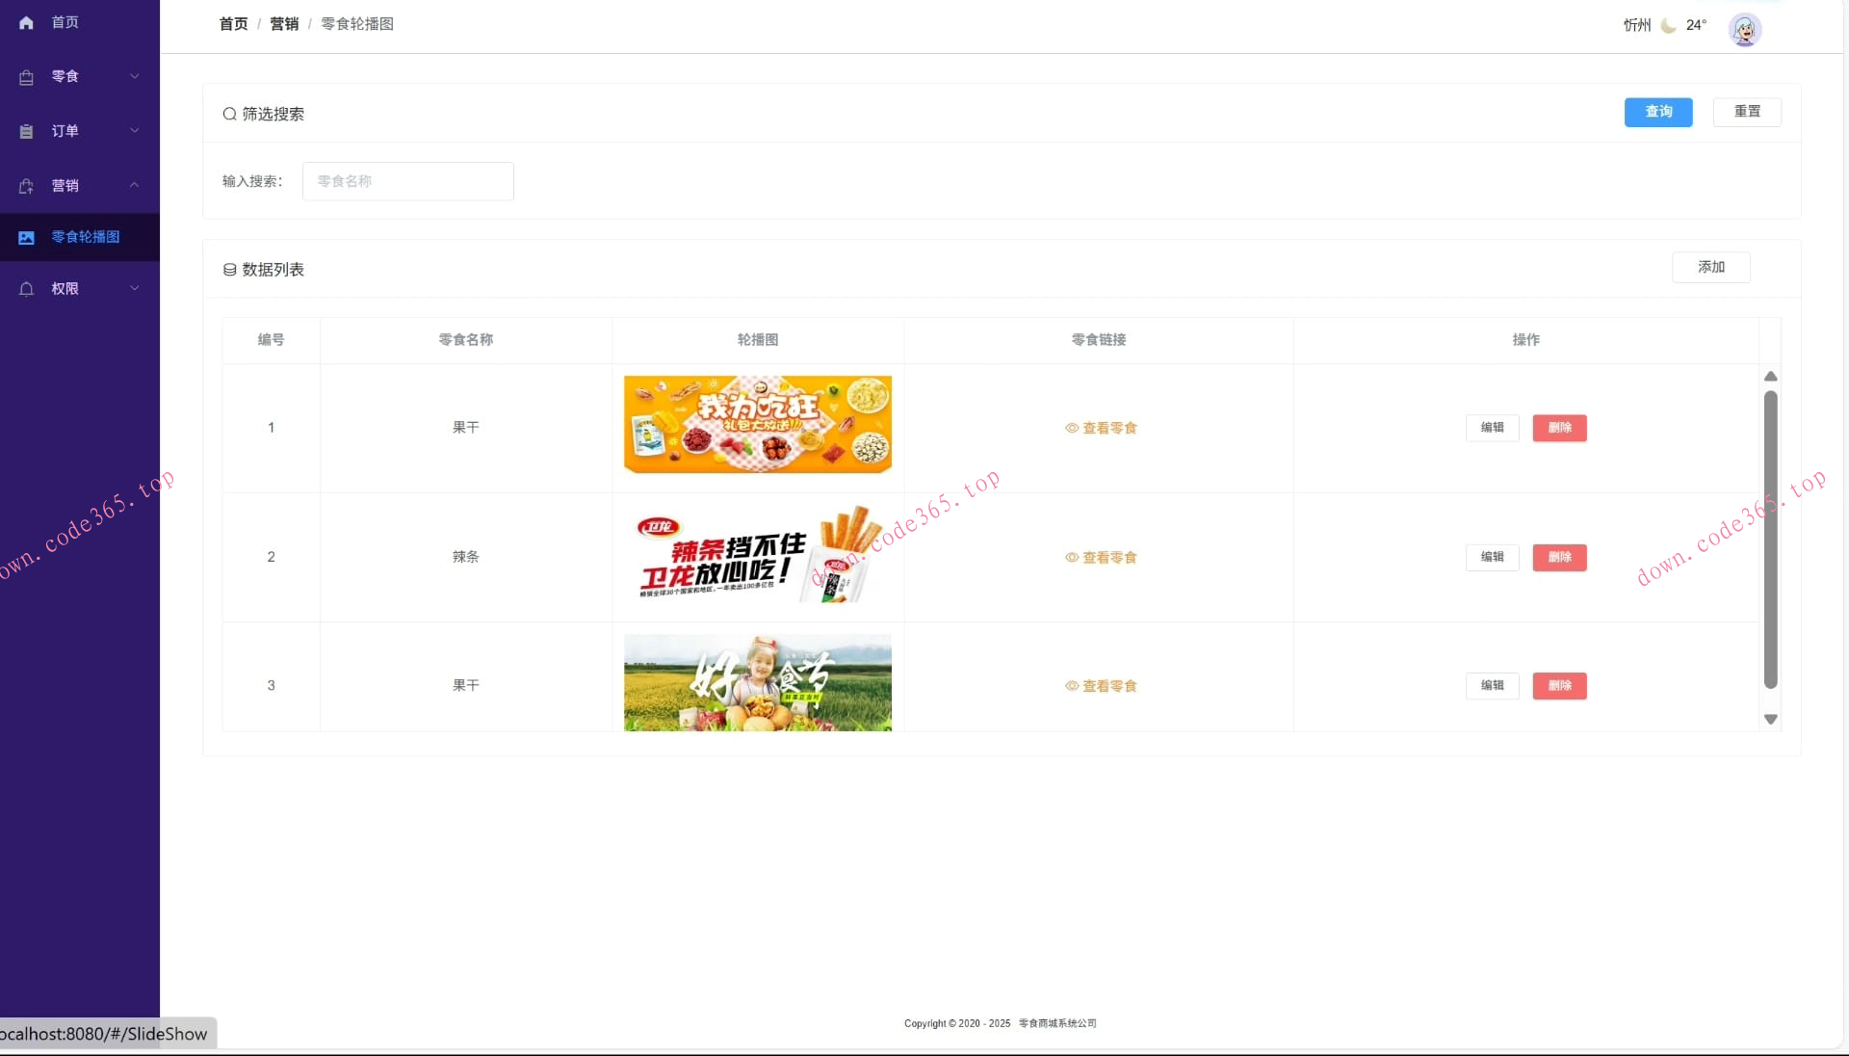Click the 添加 button above the table
Image resolution: width=1849 pixels, height=1056 pixels.
point(1710,267)
